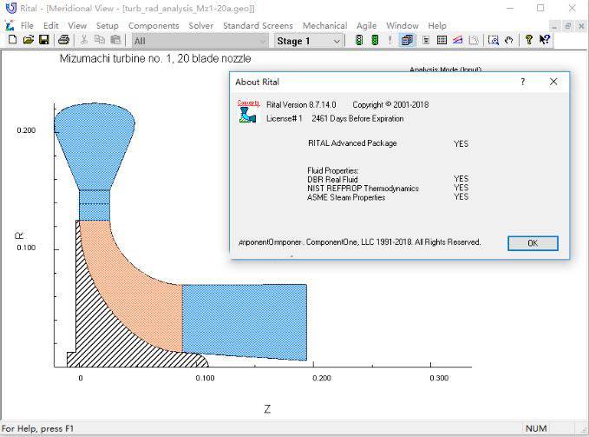The height and width of the screenshot is (437, 589).
Task: Click 'RITAL Advanced Package' text
Action: 352,142
